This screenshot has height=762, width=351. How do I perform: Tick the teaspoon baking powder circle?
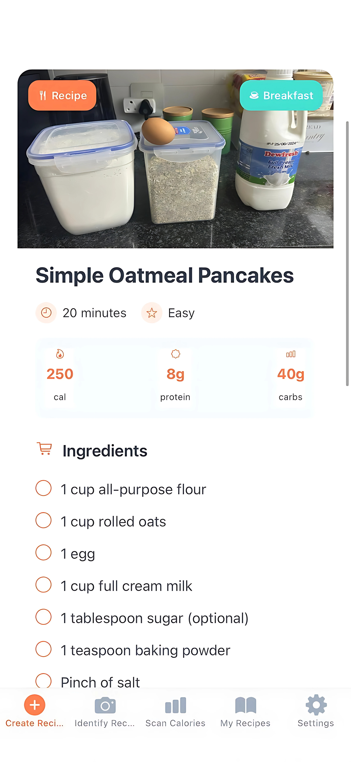[44, 649]
